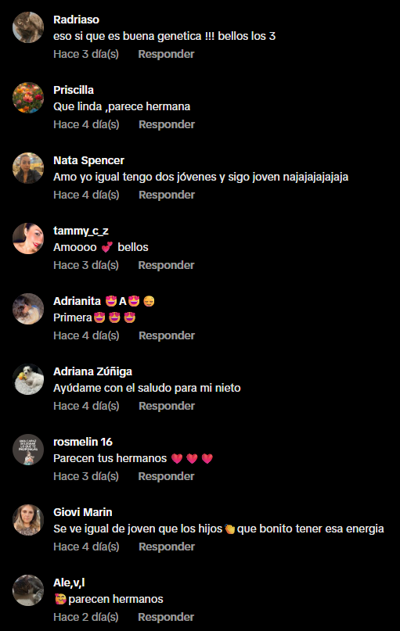Click Priscilla's flower avatar

(28, 98)
